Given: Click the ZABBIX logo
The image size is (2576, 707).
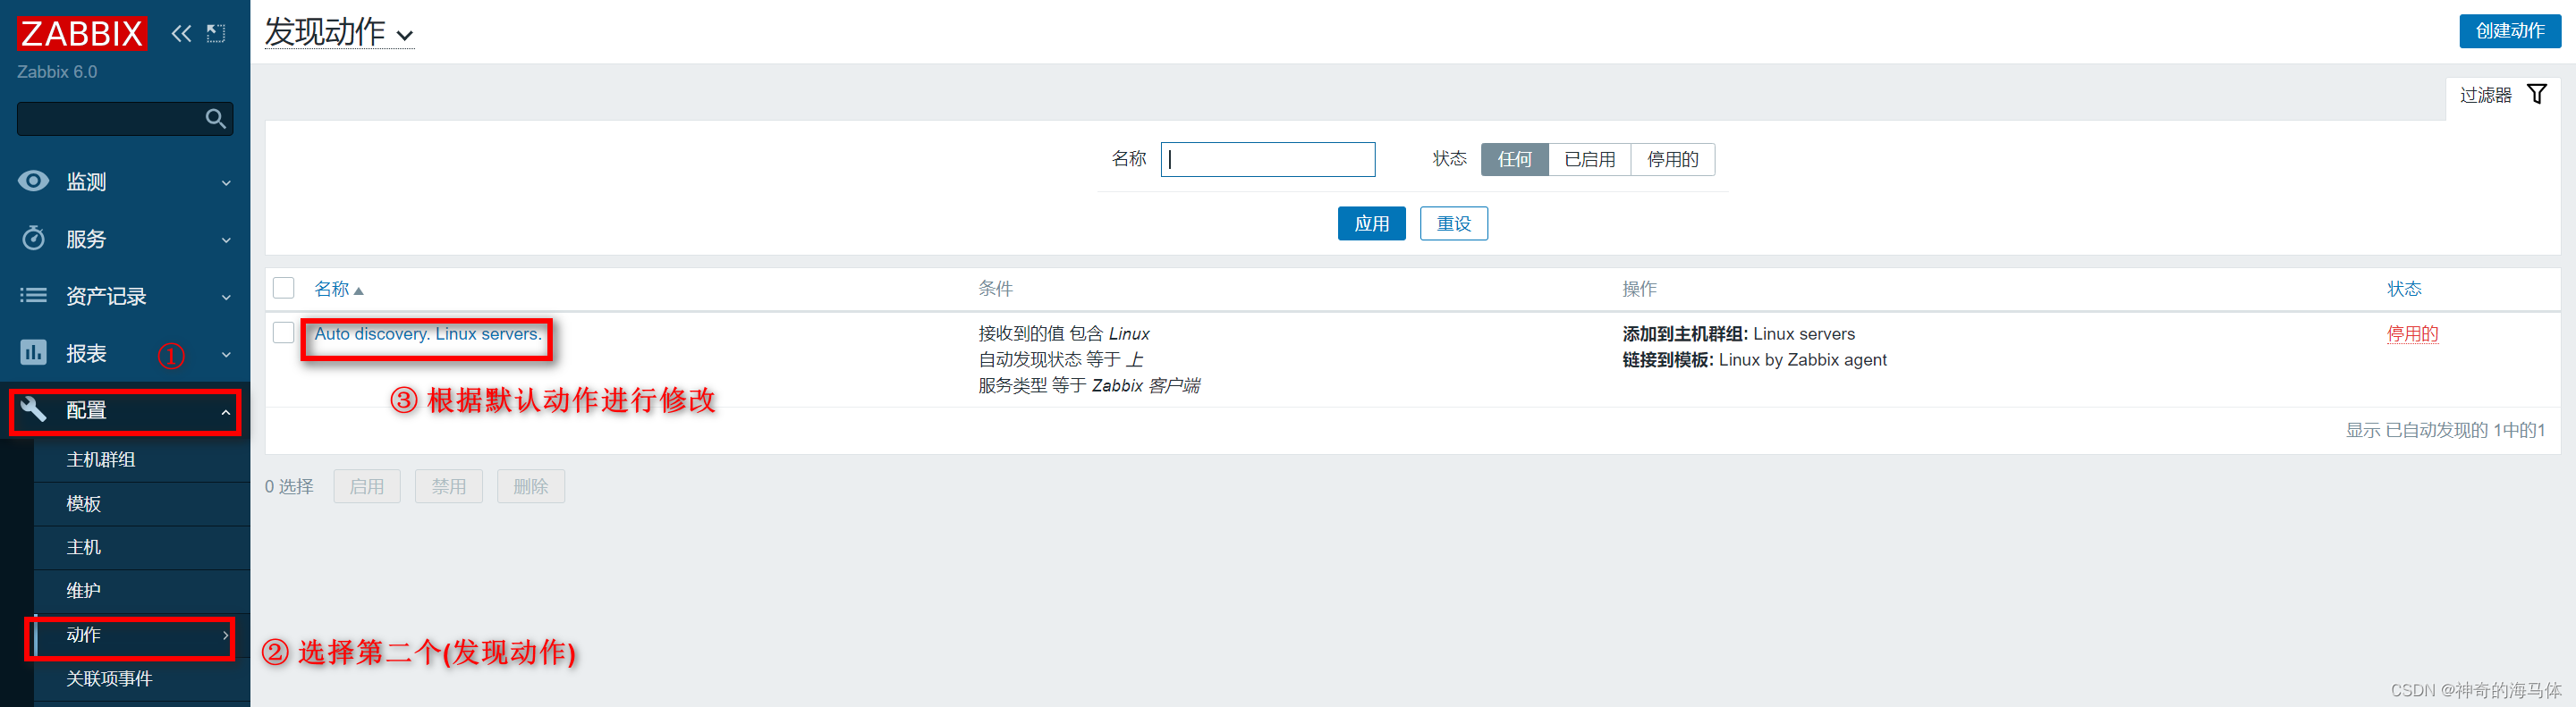Looking at the screenshot, I should pyautogui.click(x=82, y=33).
